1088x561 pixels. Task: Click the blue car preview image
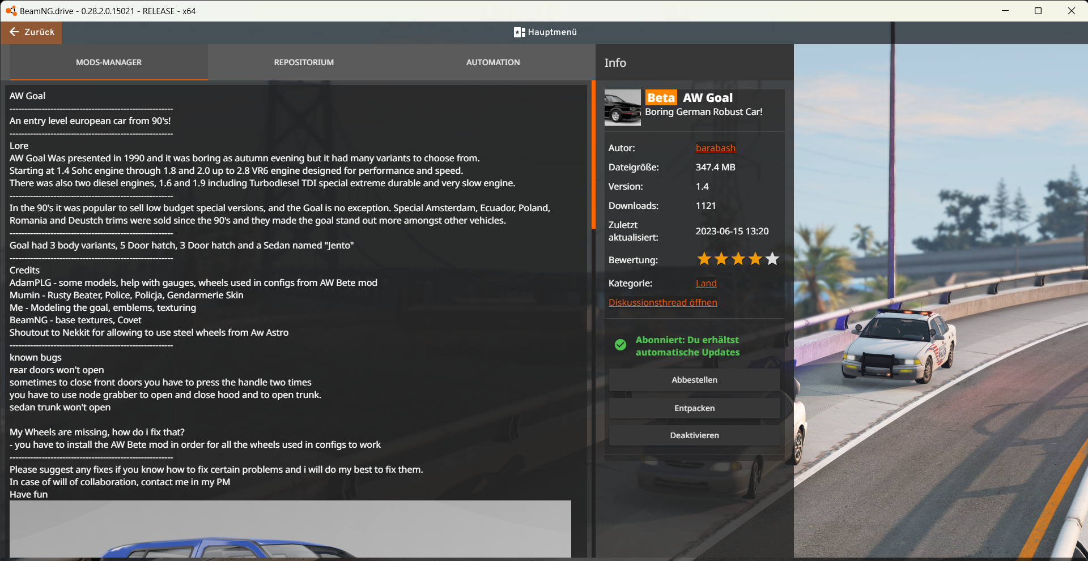click(x=290, y=529)
